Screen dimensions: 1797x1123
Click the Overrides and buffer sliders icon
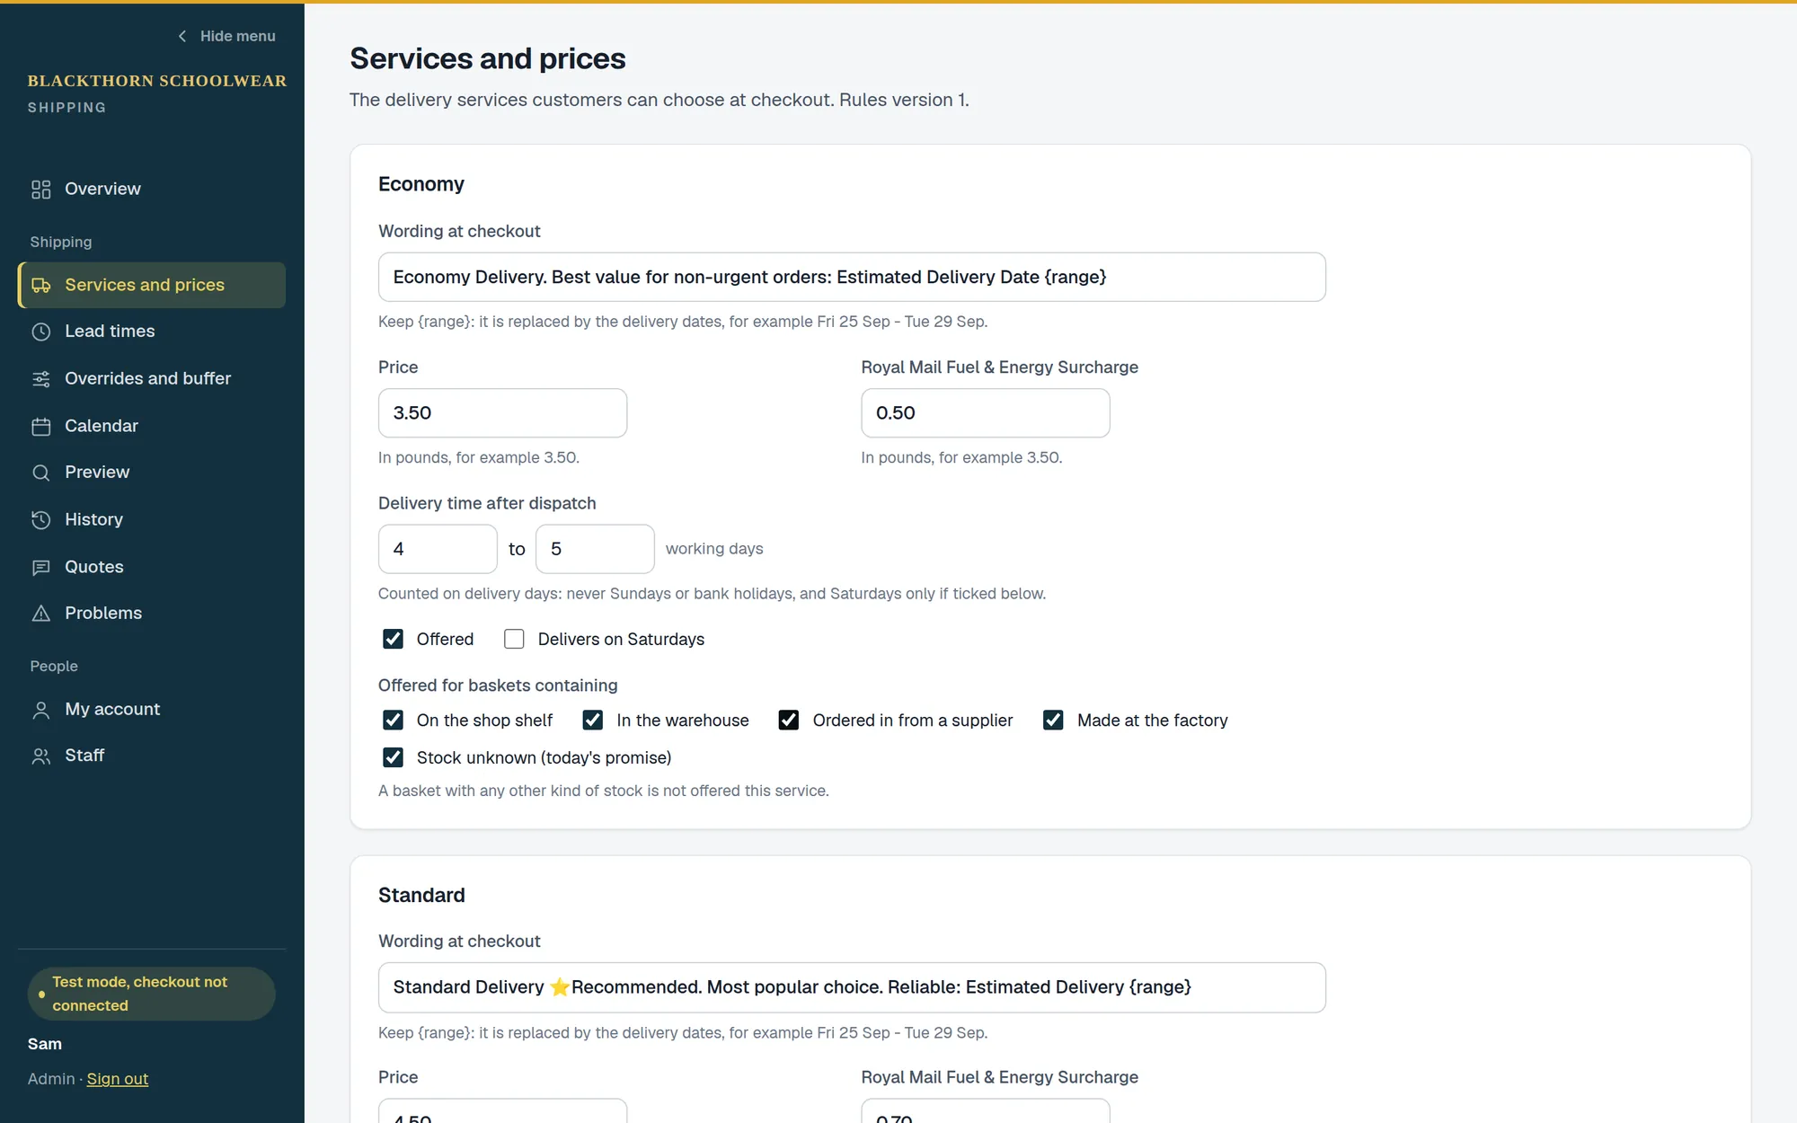point(41,379)
